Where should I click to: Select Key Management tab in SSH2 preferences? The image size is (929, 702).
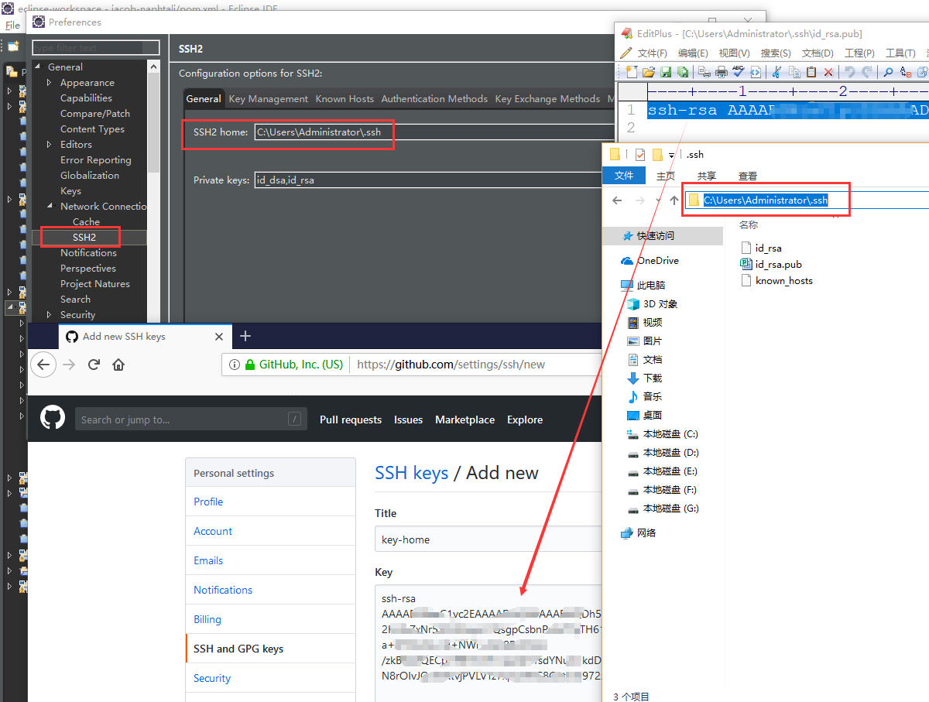tap(268, 99)
